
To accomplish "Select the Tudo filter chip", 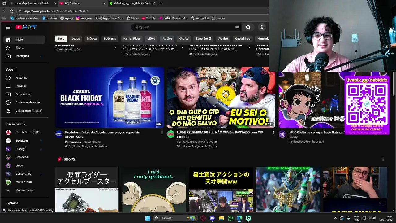I will coord(61,39).
